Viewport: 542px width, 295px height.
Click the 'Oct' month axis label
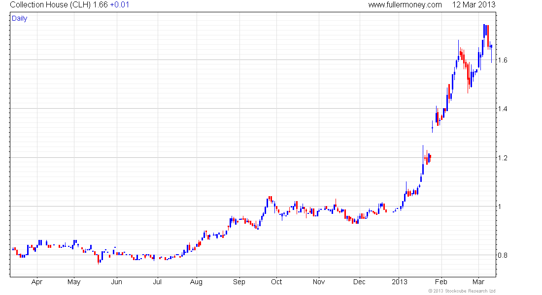pyautogui.click(x=276, y=282)
